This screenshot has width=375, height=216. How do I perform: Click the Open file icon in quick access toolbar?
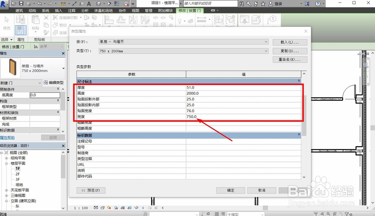click(14, 3)
